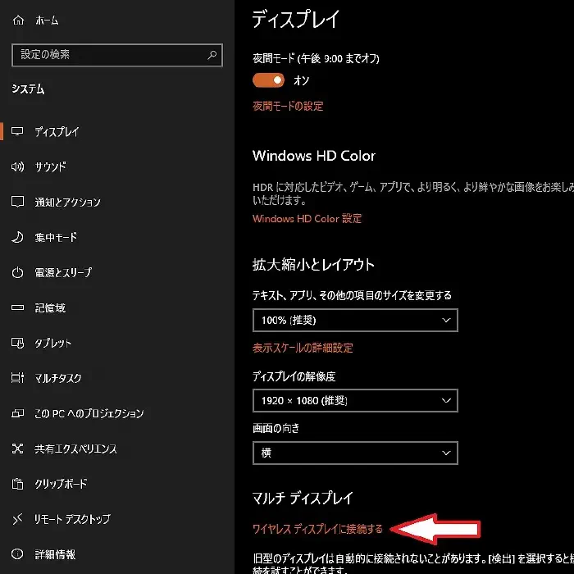Click inside the 設定の検索 search box
This screenshot has height=574, width=574.
tap(117, 55)
